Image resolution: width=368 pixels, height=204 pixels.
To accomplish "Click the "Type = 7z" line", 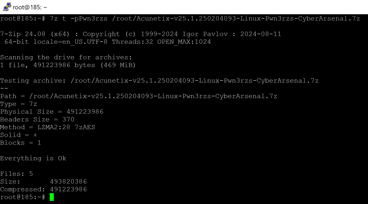I will [x=19, y=104].
